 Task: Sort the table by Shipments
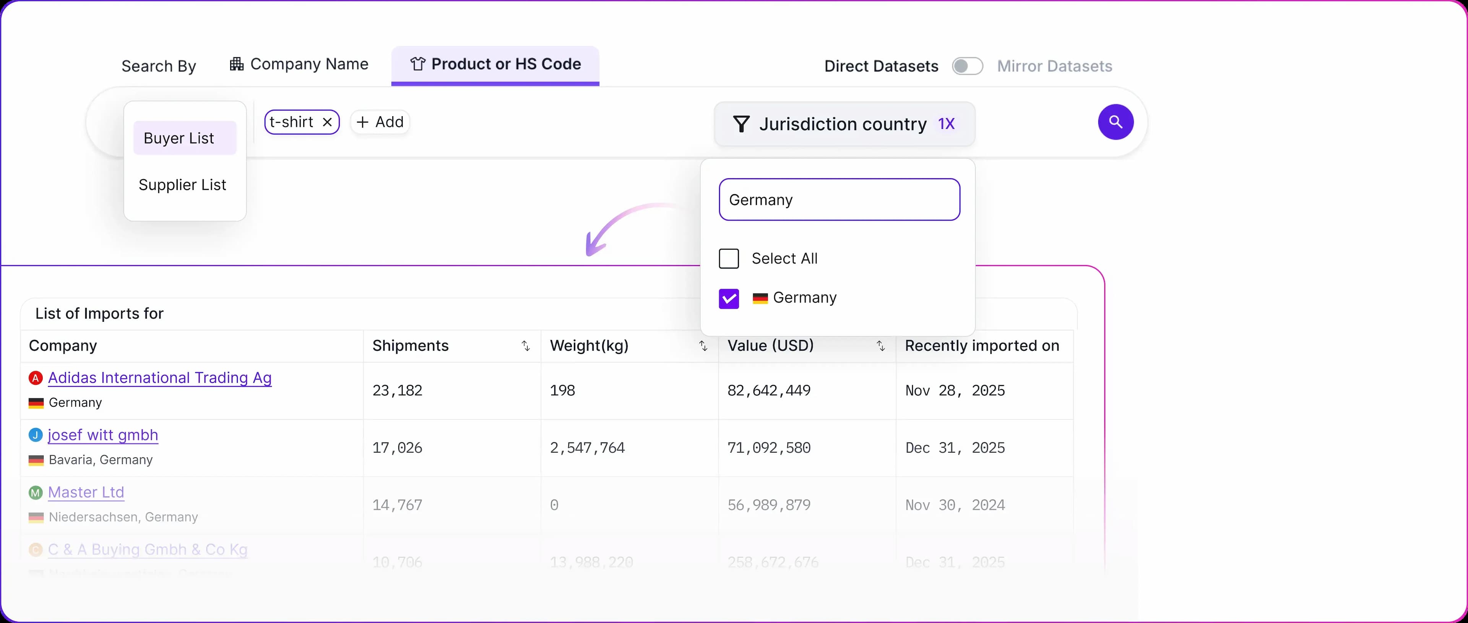tap(525, 346)
